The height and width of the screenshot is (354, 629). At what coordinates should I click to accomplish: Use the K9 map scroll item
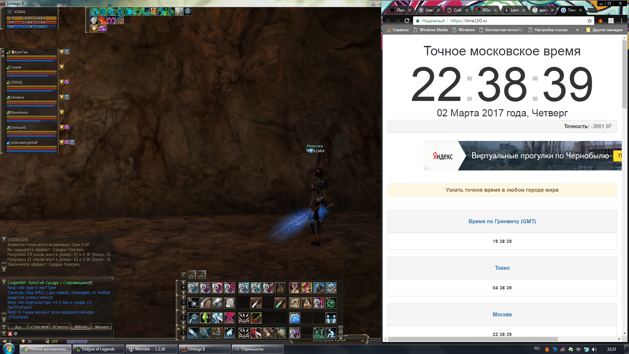(x=295, y=303)
